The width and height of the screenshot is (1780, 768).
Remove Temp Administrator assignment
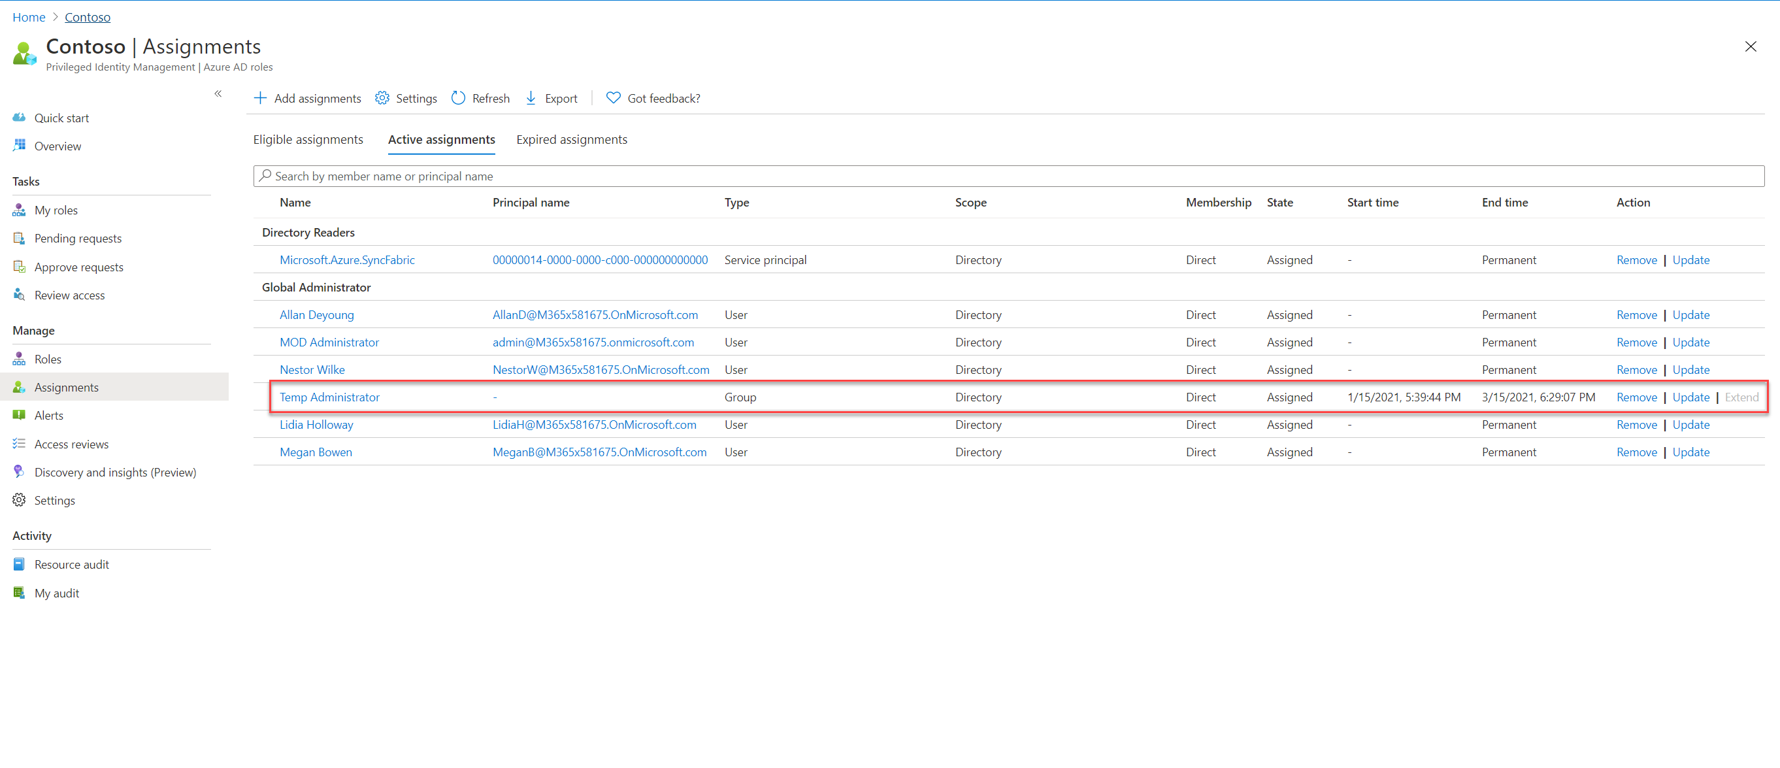1637,397
